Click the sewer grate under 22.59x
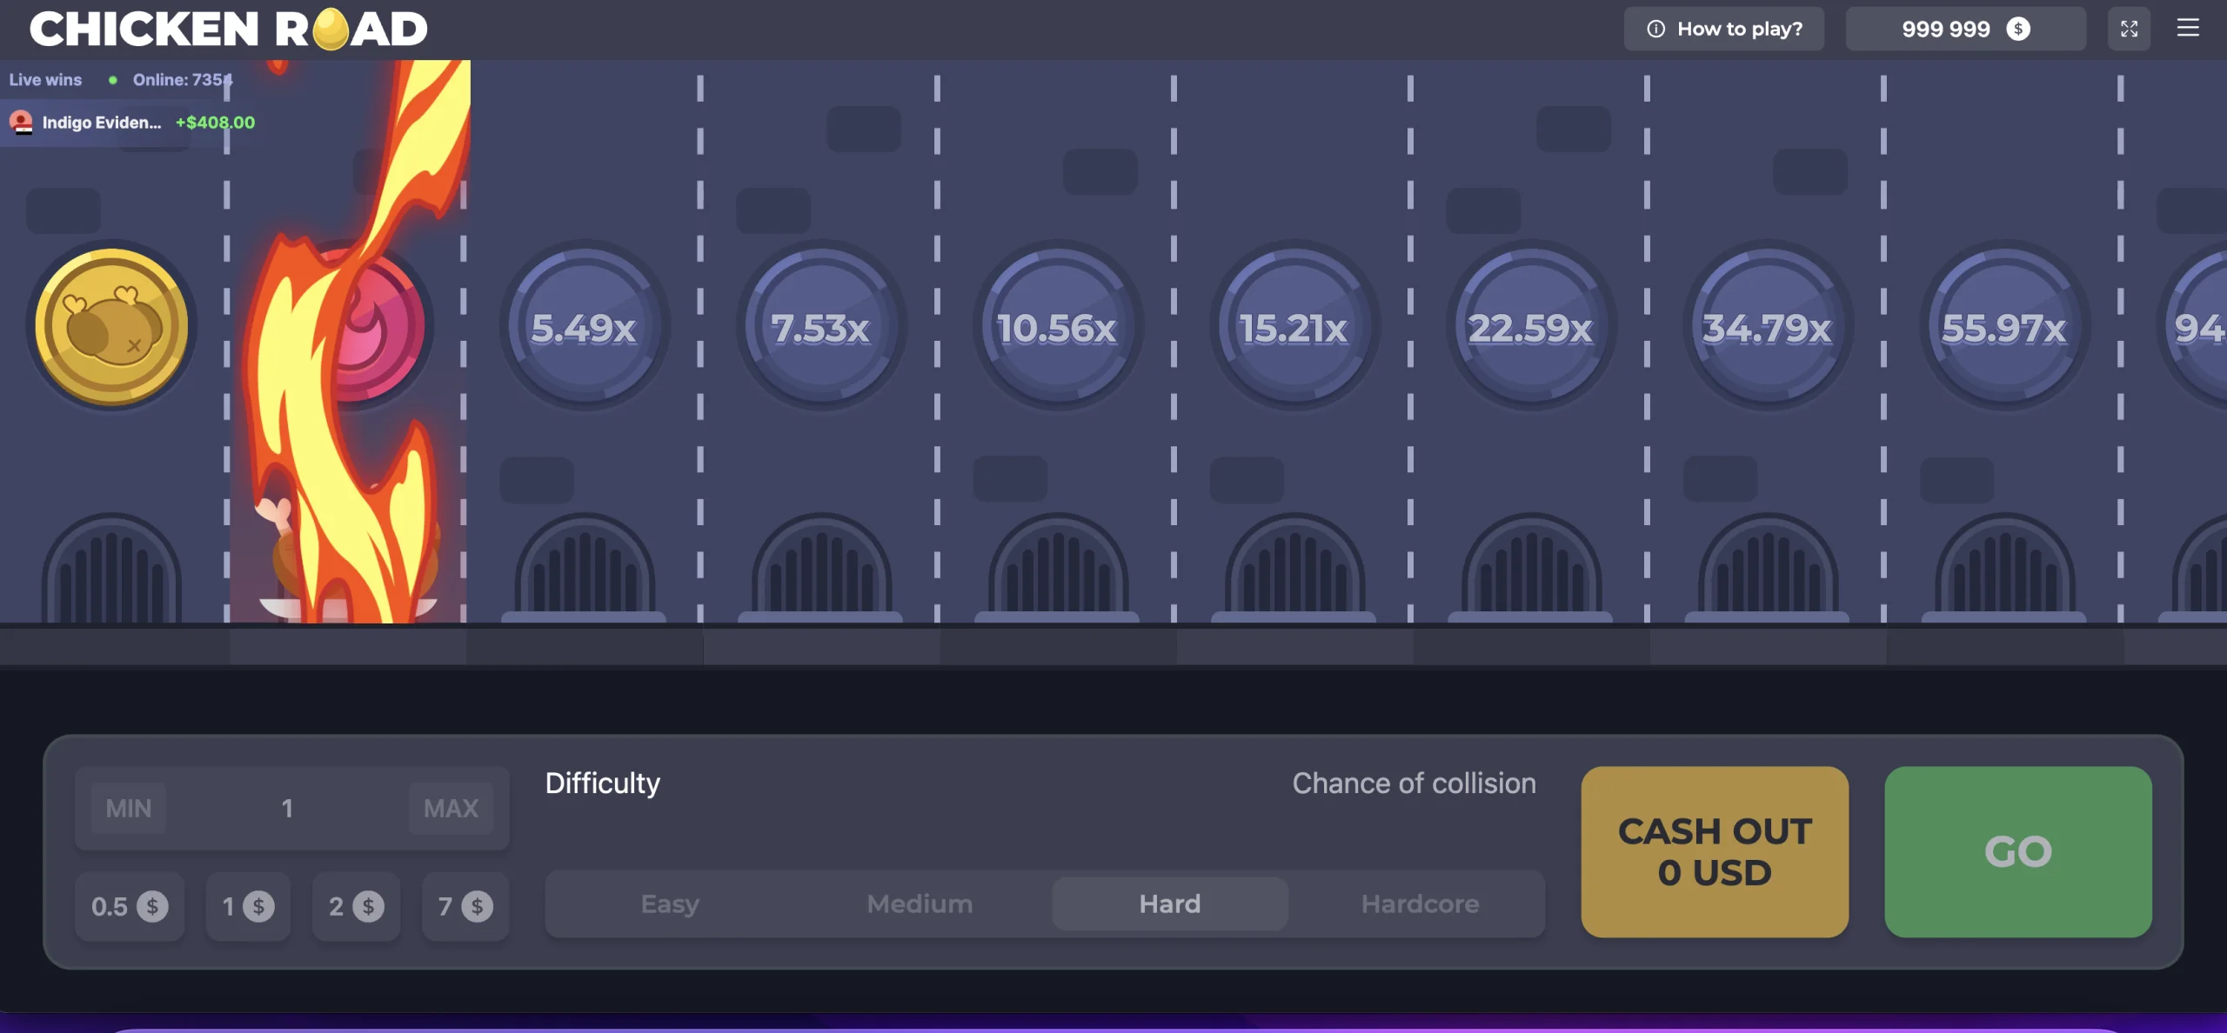 [x=1531, y=567]
